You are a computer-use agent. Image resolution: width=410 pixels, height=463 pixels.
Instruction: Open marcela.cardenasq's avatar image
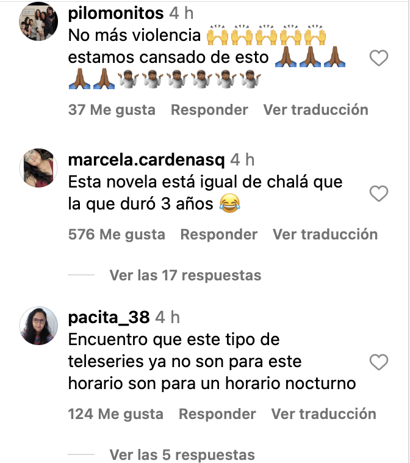(38, 168)
